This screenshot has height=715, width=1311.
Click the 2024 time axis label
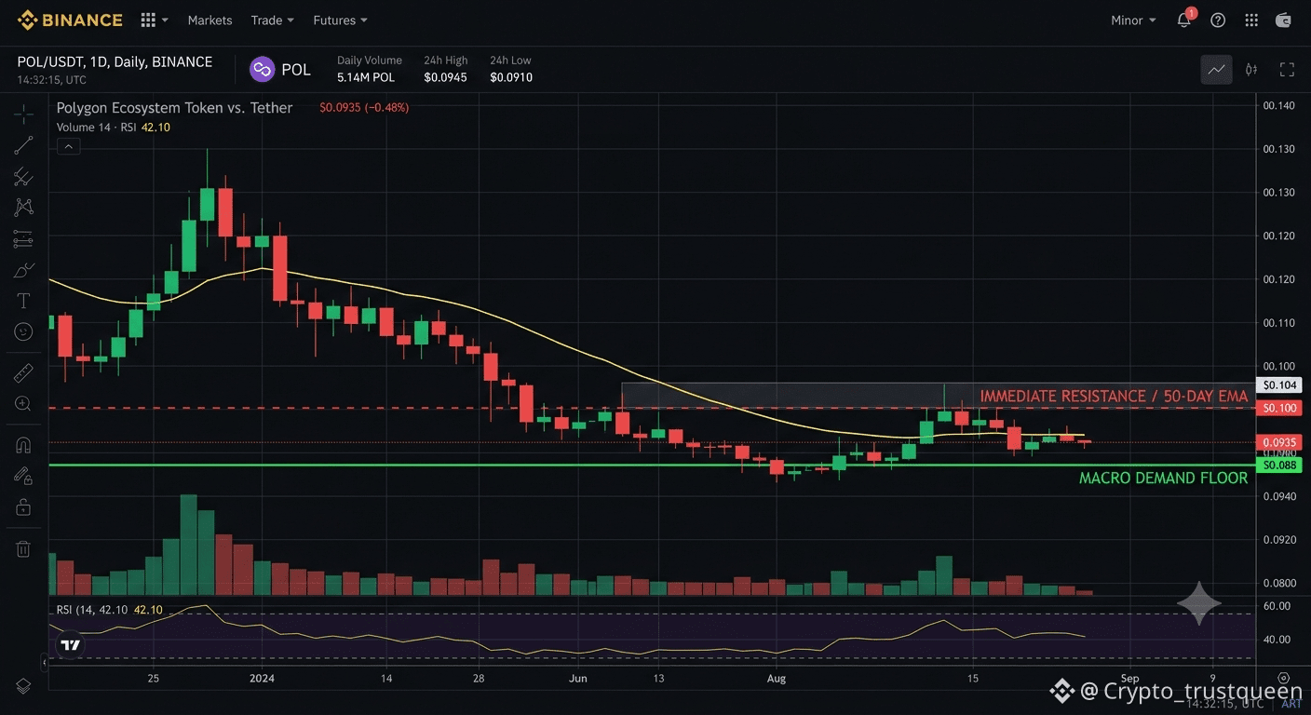(x=264, y=679)
